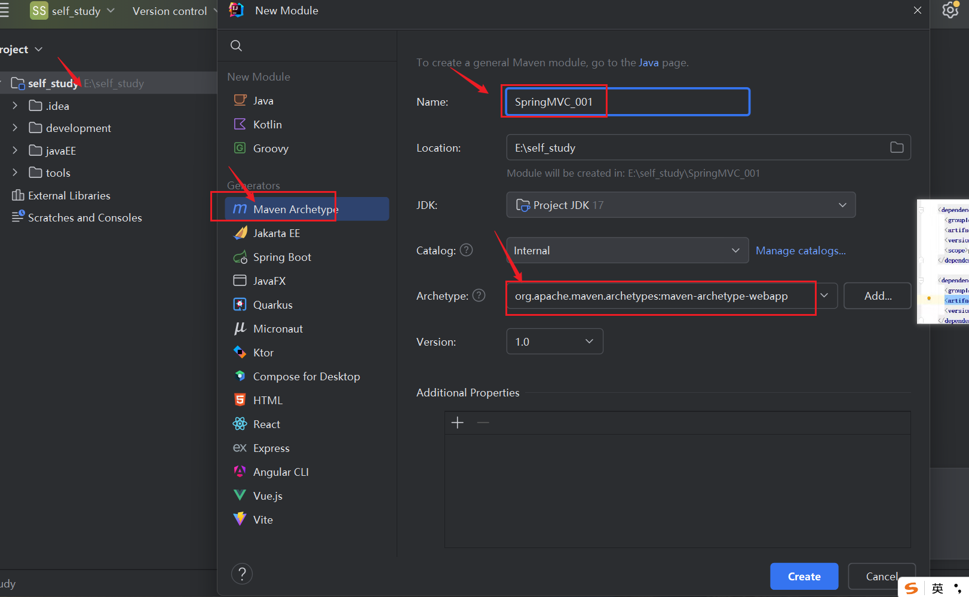Open the main hamburger menu
Screen dimensions: 969x597
(4, 11)
